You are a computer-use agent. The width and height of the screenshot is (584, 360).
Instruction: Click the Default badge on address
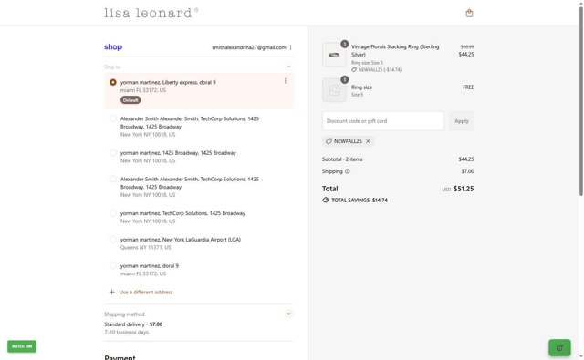[130, 100]
